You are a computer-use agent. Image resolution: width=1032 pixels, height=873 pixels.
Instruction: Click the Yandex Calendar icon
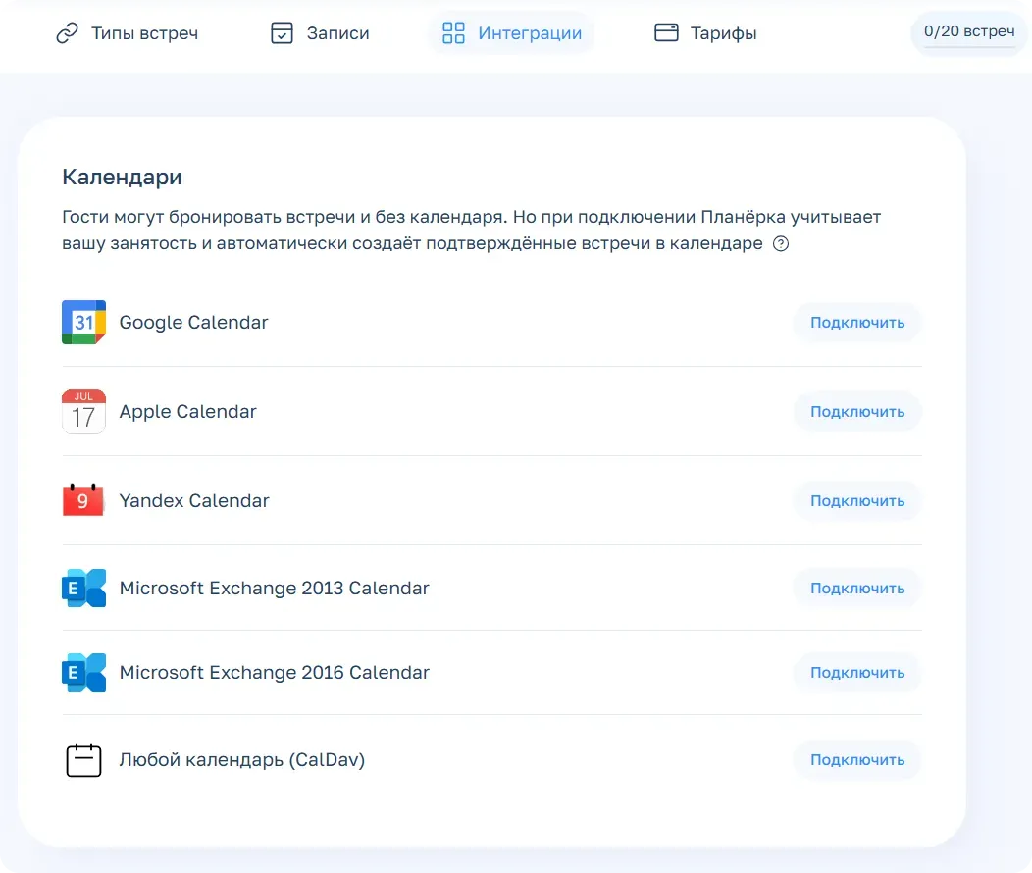[83, 501]
